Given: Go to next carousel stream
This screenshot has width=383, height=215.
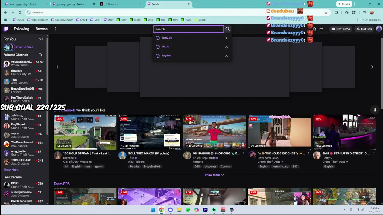Looking at the screenshot, I should tap(372, 67).
